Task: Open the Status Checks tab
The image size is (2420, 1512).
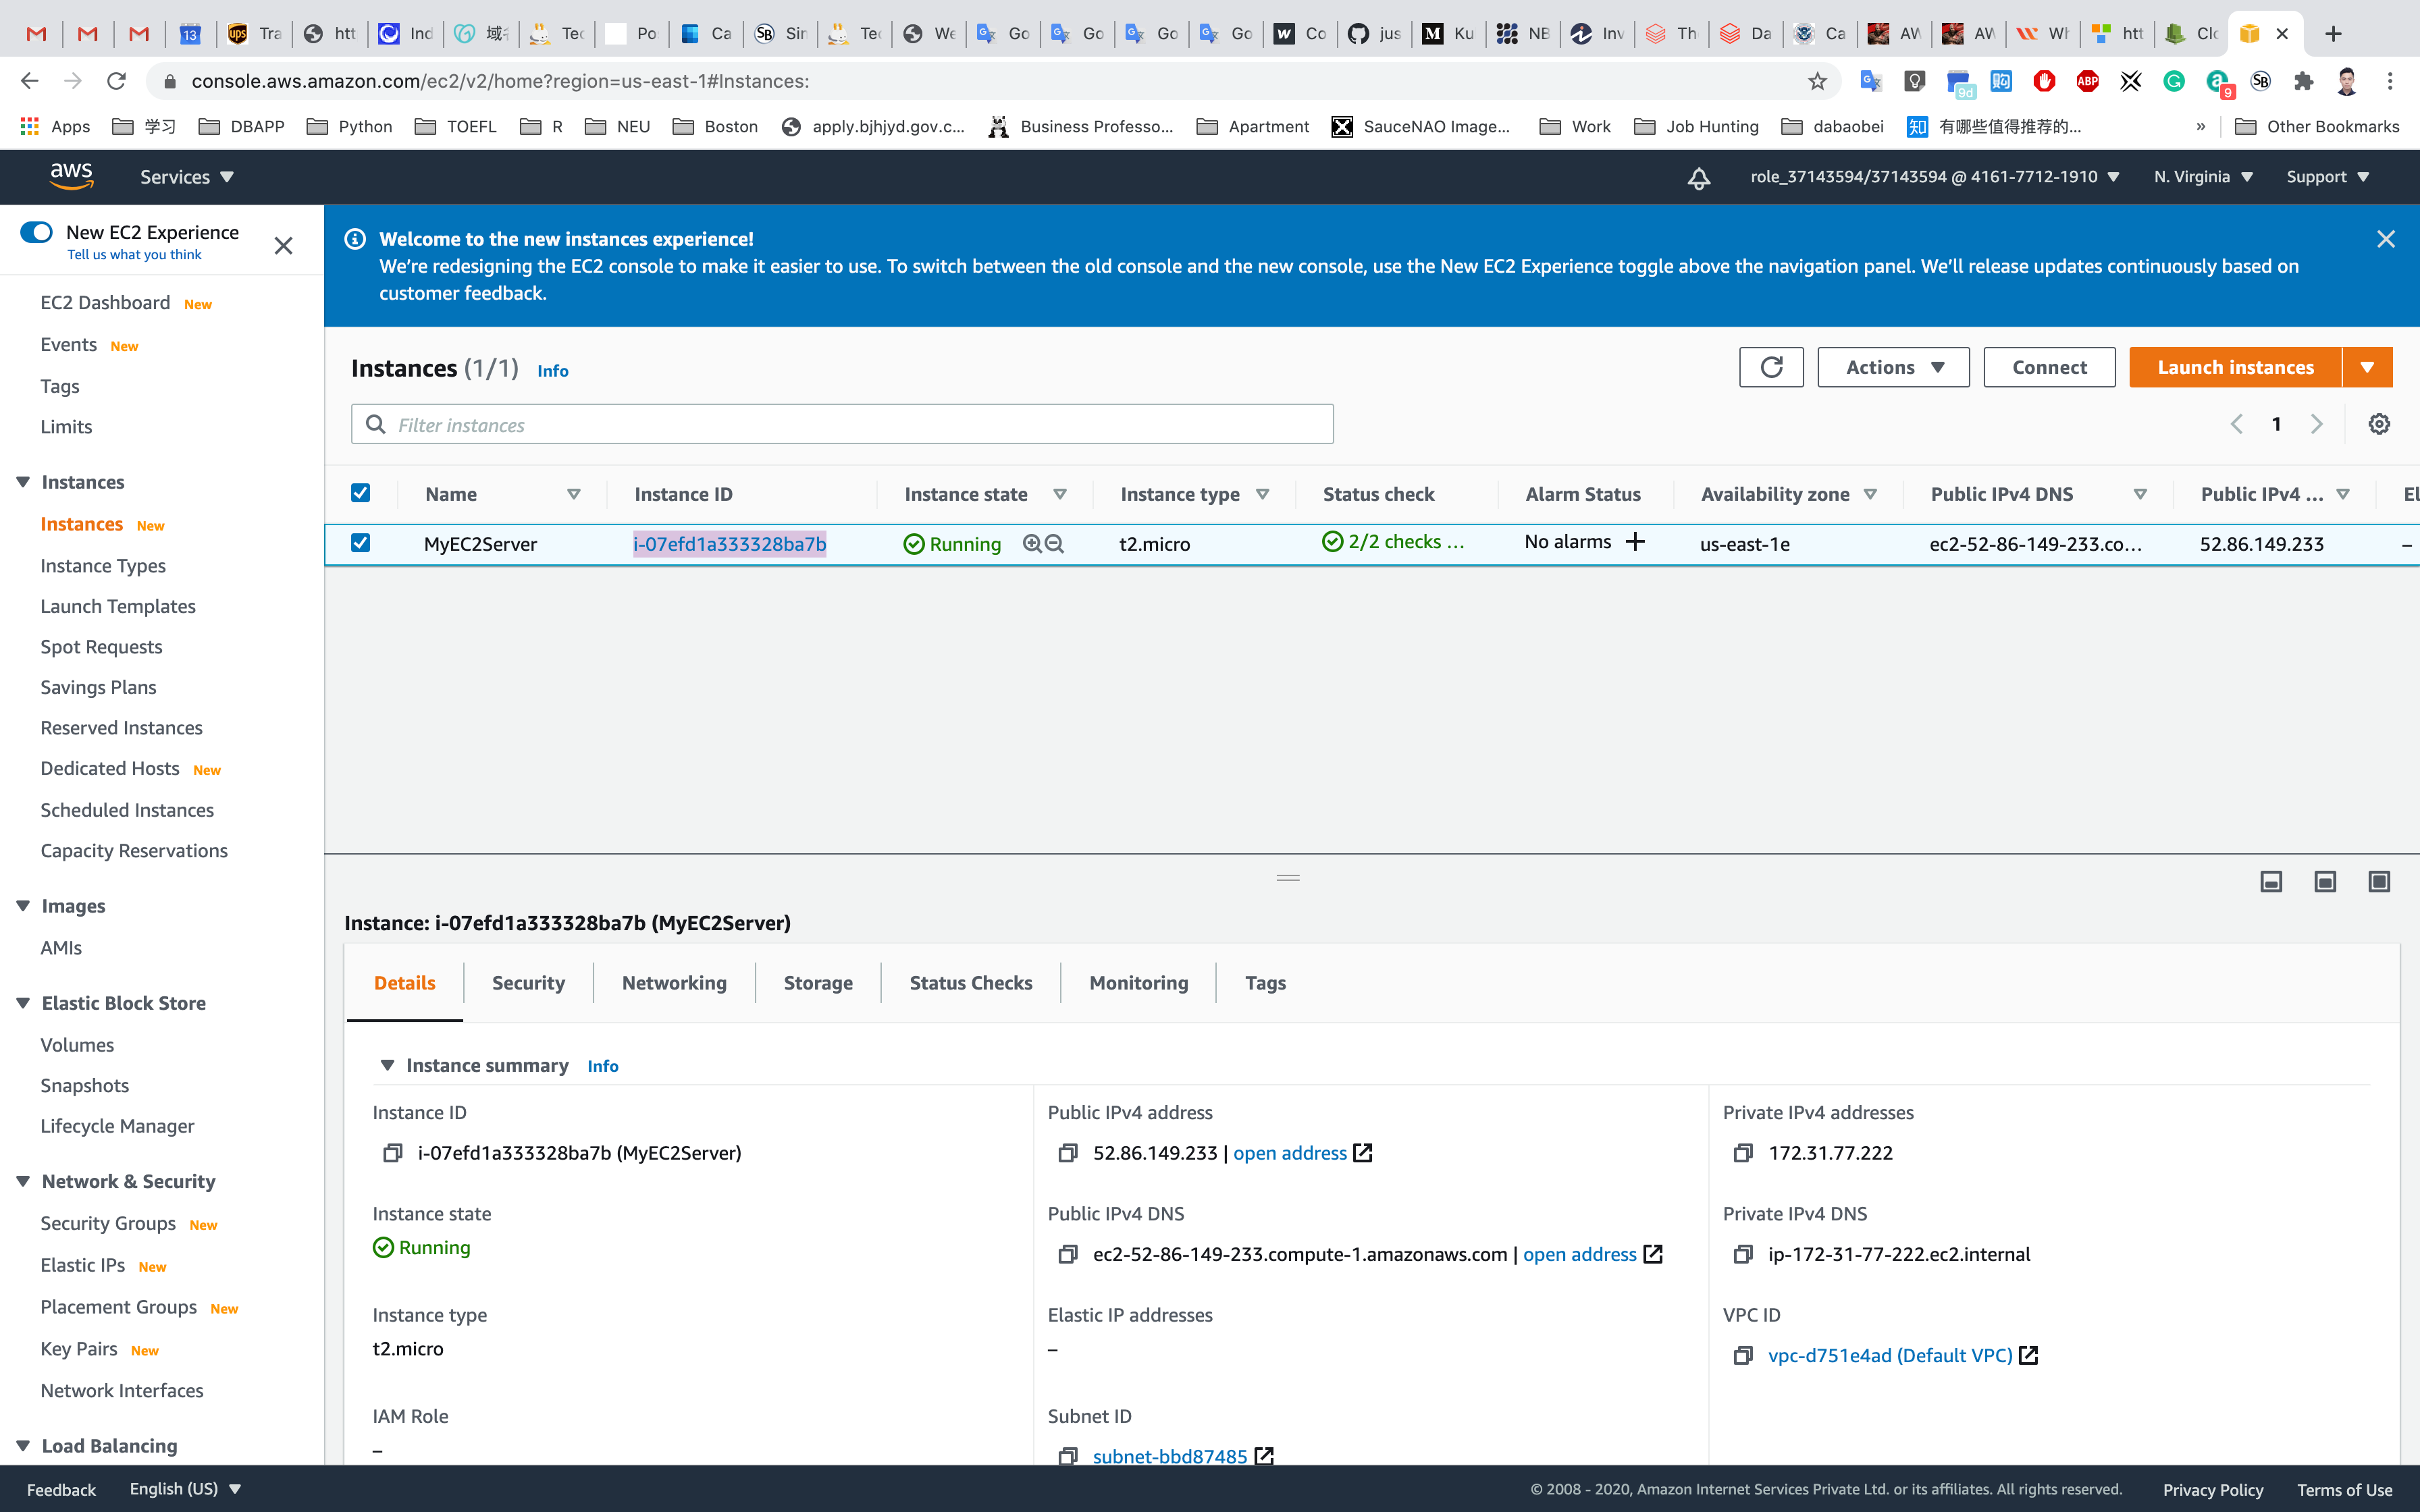Action: pyautogui.click(x=970, y=983)
